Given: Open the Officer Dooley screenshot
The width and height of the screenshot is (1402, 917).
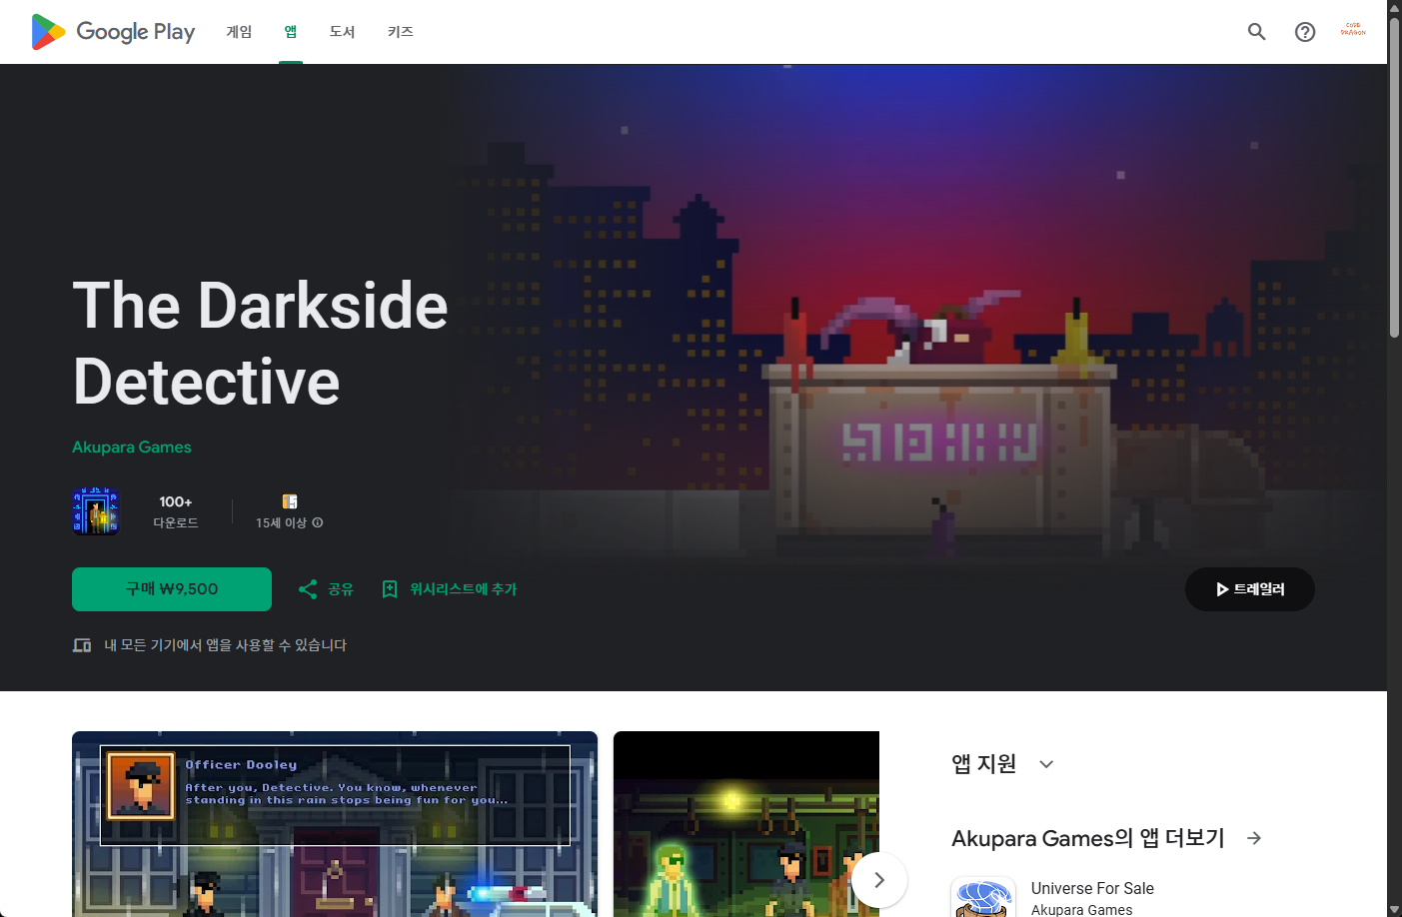Looking at the screenshot, I should point(335,824).
